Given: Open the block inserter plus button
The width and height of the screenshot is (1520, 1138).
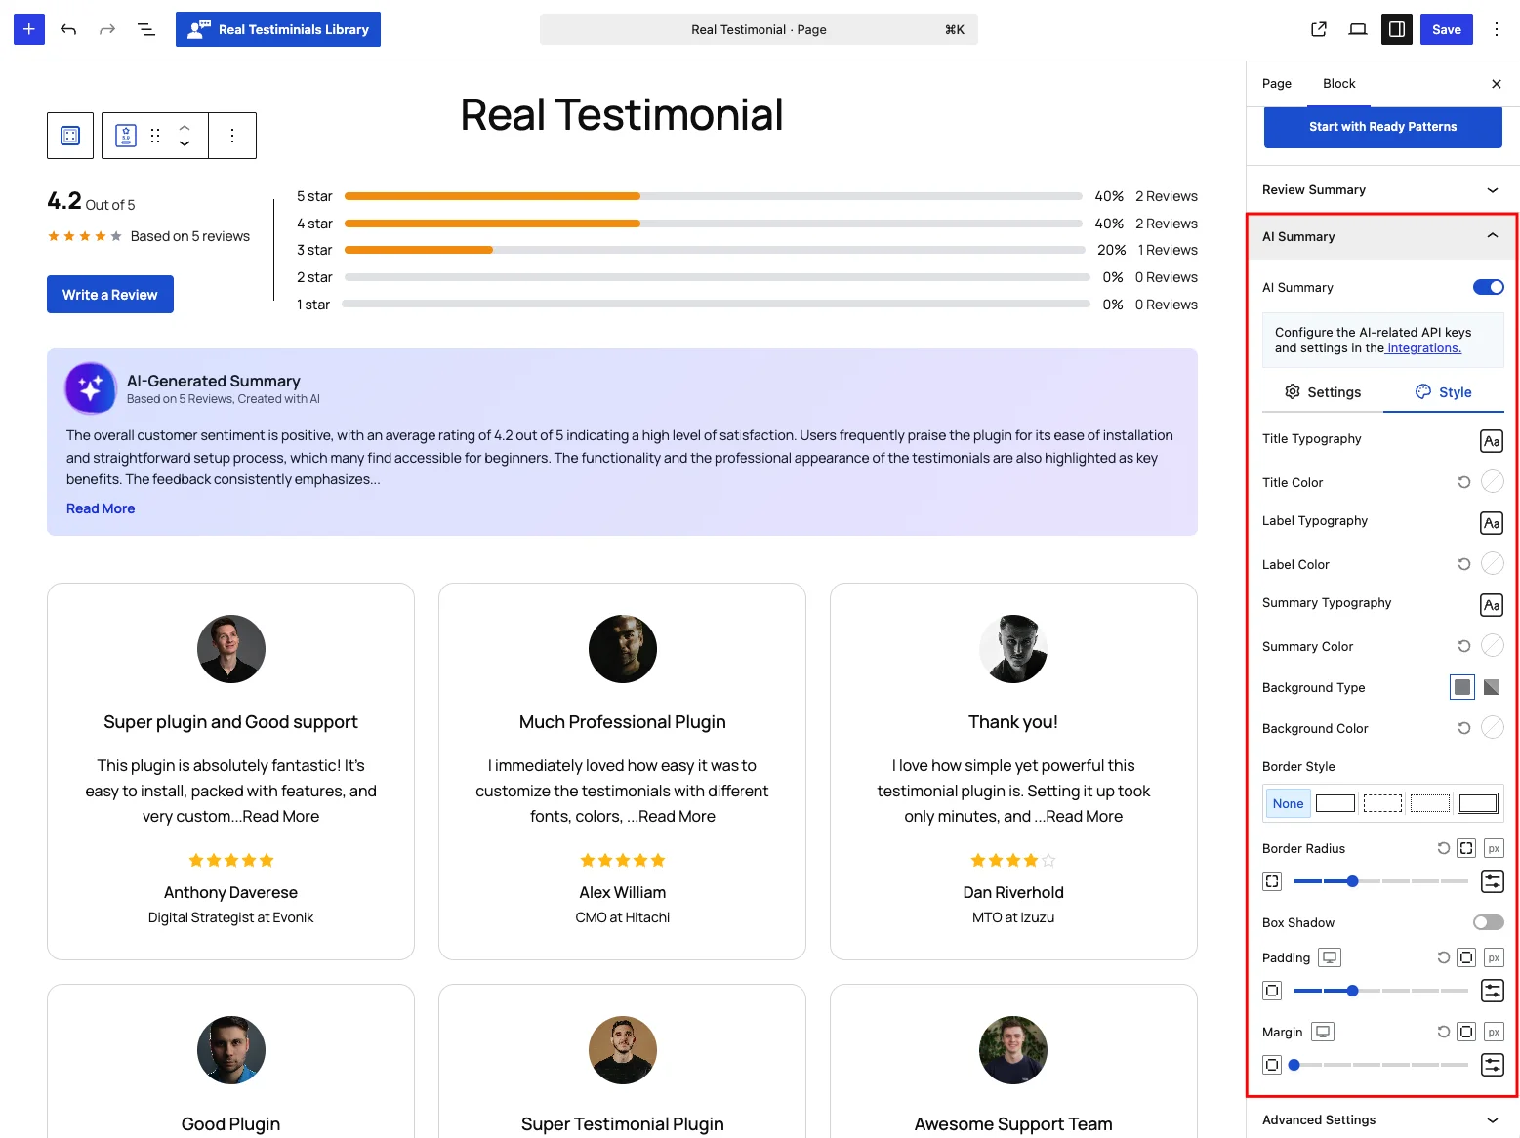Looking at the screenshot, I should click(x=29, y=29).
